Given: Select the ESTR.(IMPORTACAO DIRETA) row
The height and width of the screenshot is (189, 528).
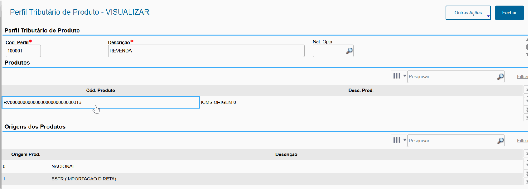Looking at the screenshot, I should point(84,179).
